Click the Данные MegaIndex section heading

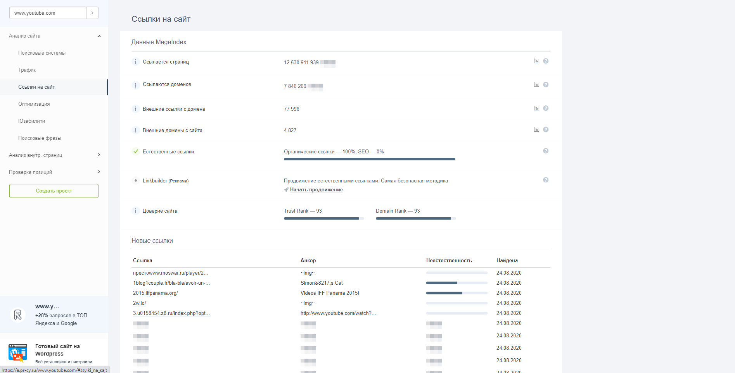point(159,42)
